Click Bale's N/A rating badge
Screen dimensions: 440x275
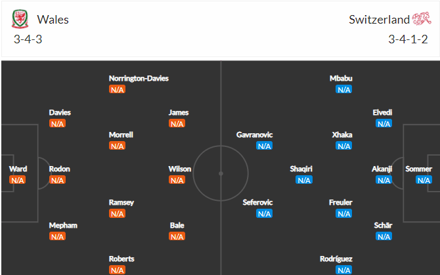177,236
